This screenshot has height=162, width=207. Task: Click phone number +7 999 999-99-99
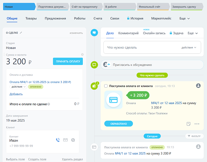21,146
